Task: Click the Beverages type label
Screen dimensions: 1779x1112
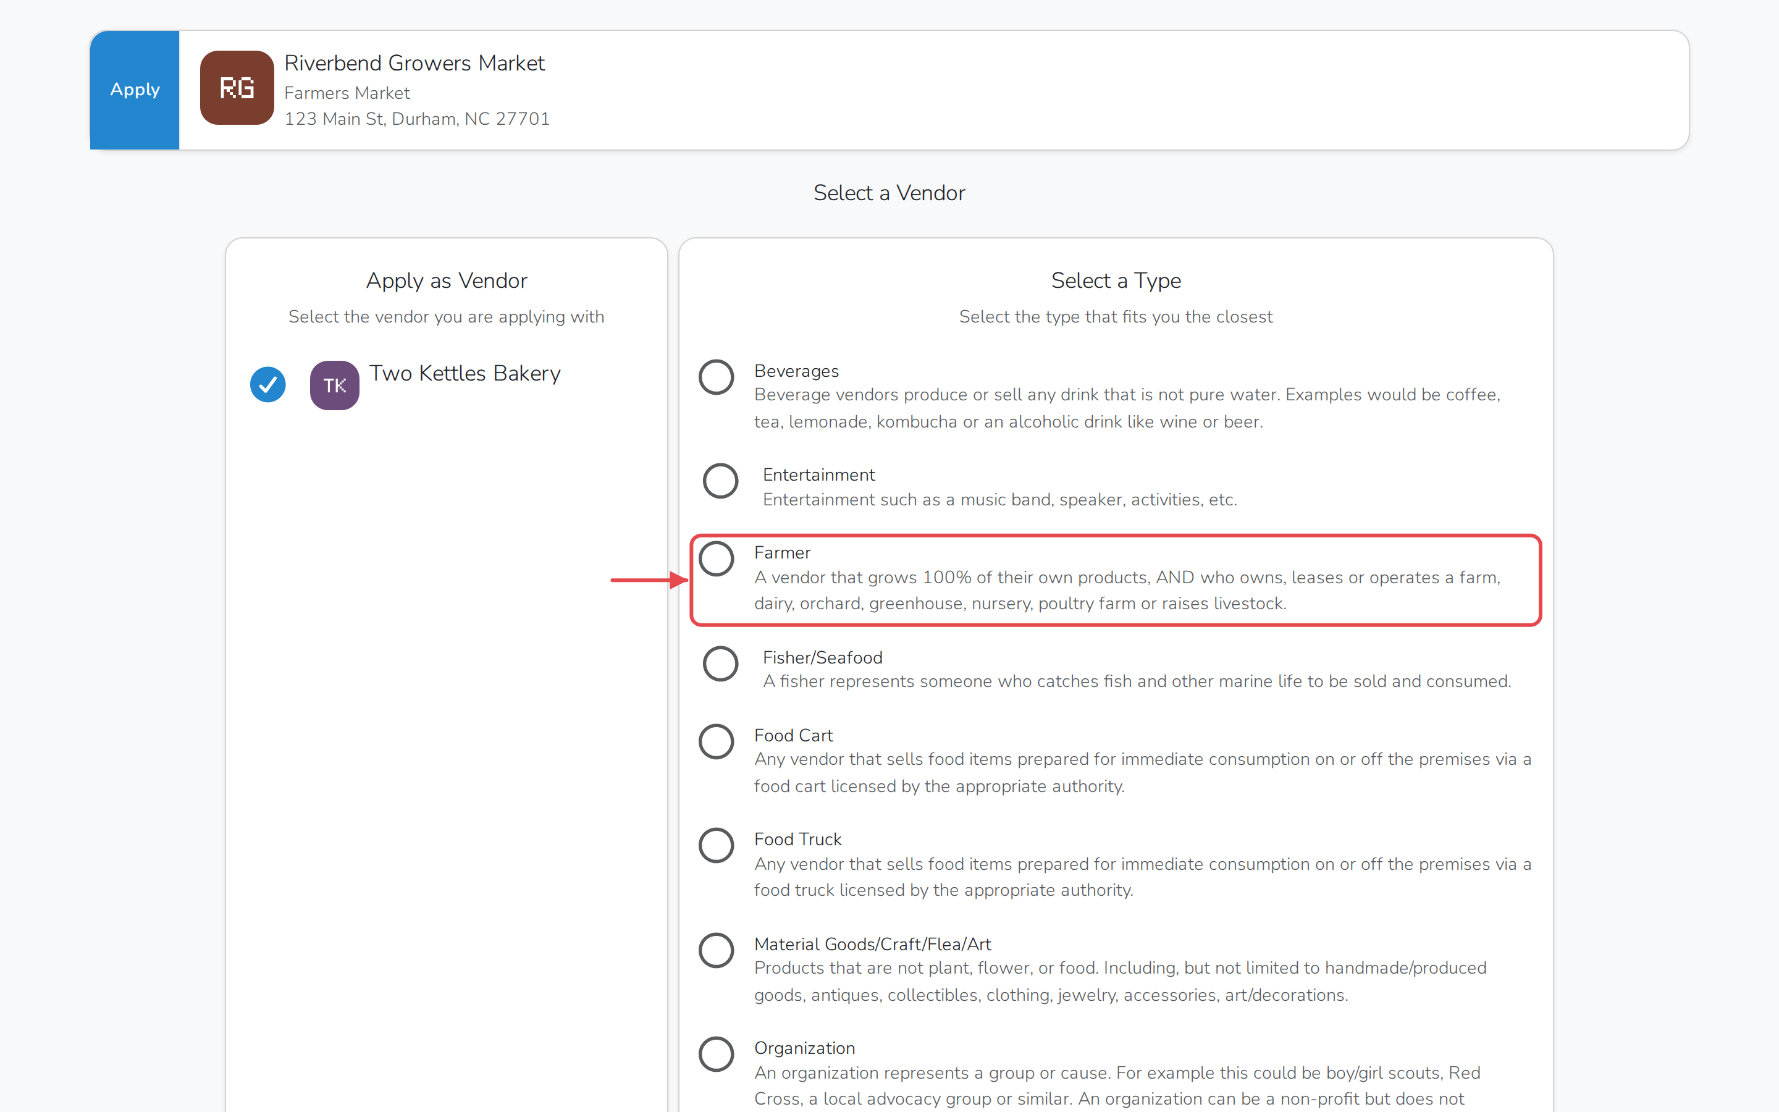Action: (796, 371)
